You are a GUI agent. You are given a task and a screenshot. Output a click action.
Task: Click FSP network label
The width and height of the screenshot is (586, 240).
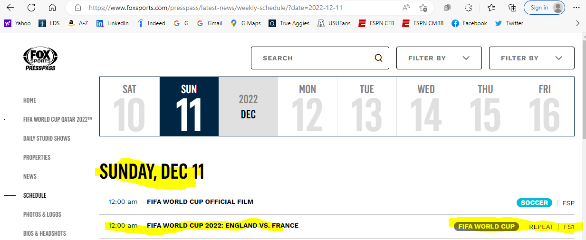568,203
